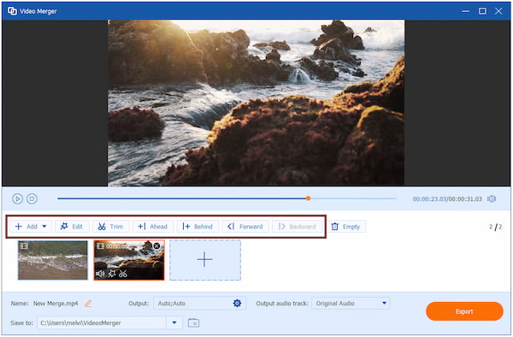
Task: Click the 2 / 2 clip counter
Action: (x=495, y=227)
